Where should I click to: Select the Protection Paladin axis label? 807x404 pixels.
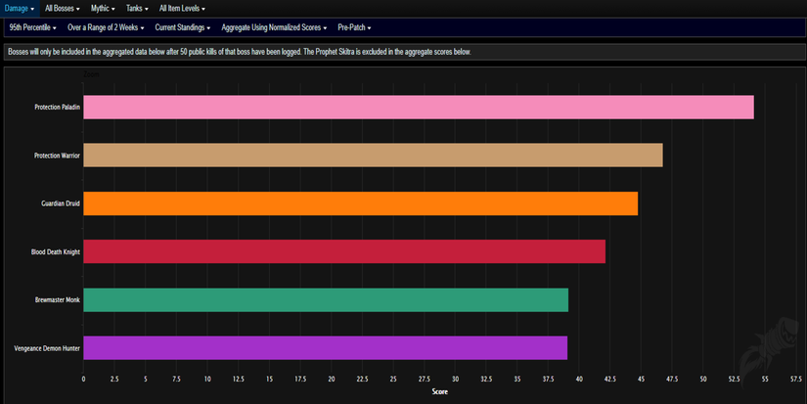57,107
